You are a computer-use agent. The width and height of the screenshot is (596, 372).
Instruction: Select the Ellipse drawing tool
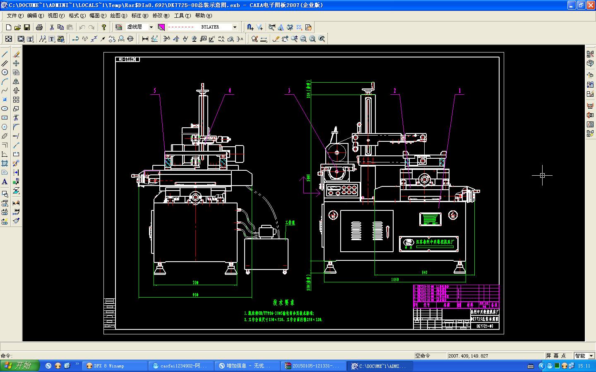coord(5,109)
